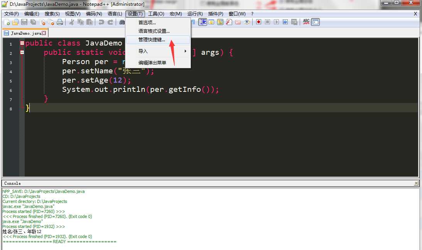Viewport: 422px width, 250px height.
Task: Select 管理快捷键... menu entry
Action: tap(158, 40)
